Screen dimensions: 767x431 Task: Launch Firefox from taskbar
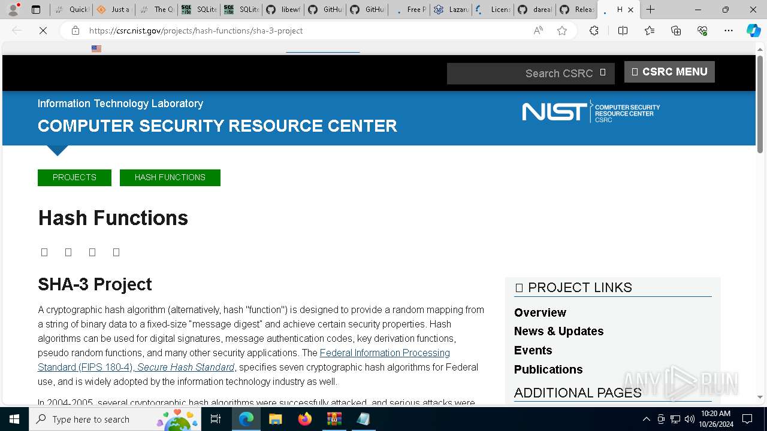(304, 419)
